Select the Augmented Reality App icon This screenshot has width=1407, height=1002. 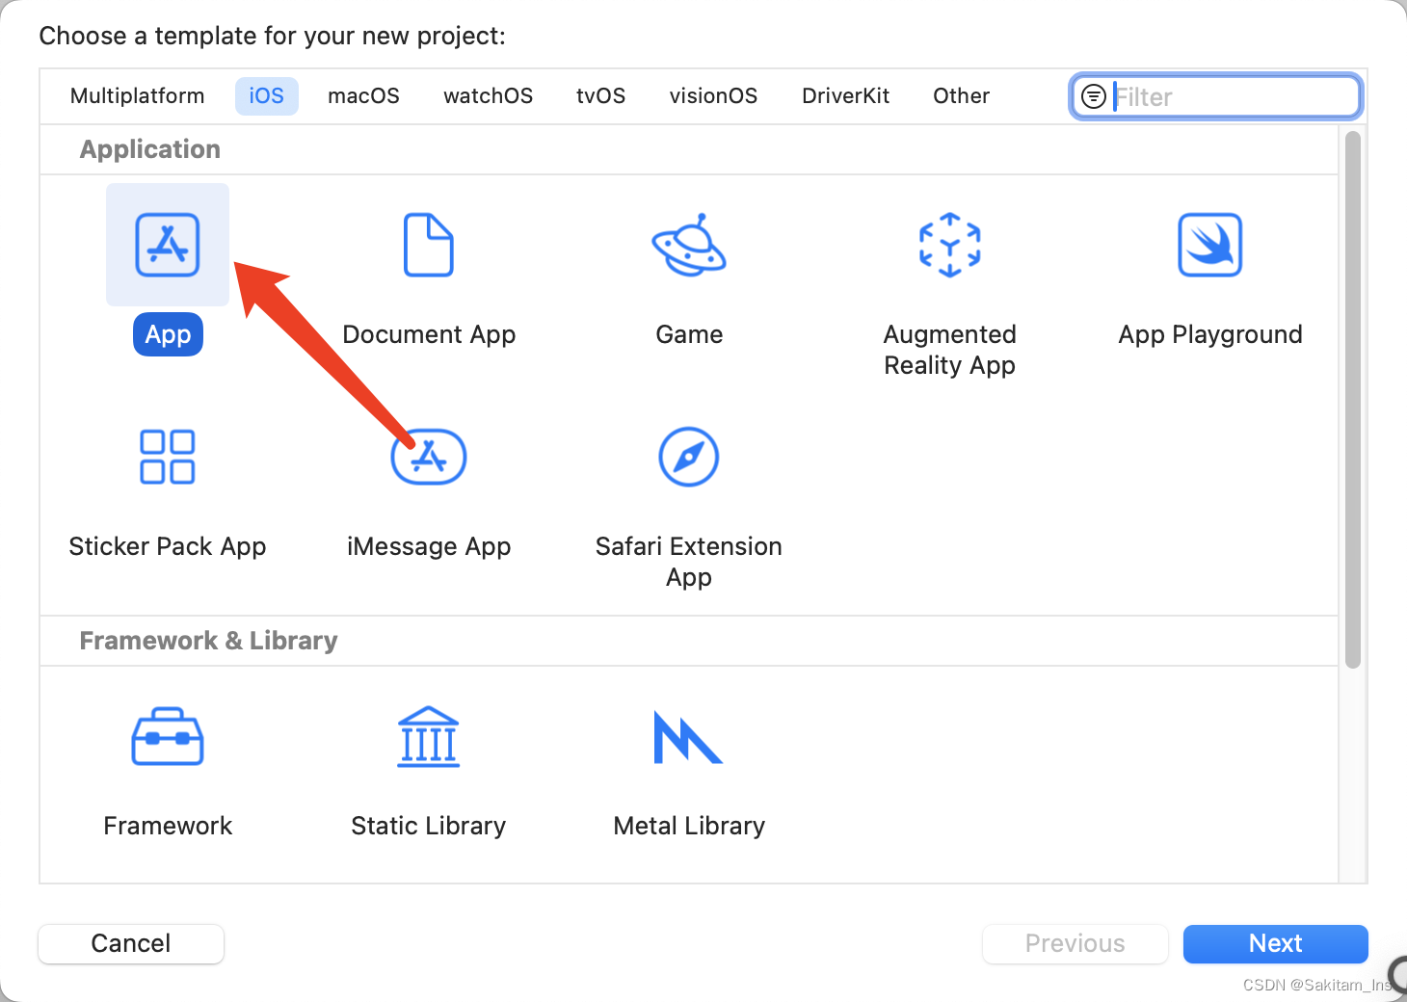pos(950,245)
